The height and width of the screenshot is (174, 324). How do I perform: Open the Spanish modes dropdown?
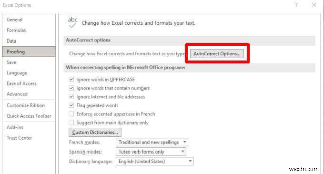coord(151,152)
